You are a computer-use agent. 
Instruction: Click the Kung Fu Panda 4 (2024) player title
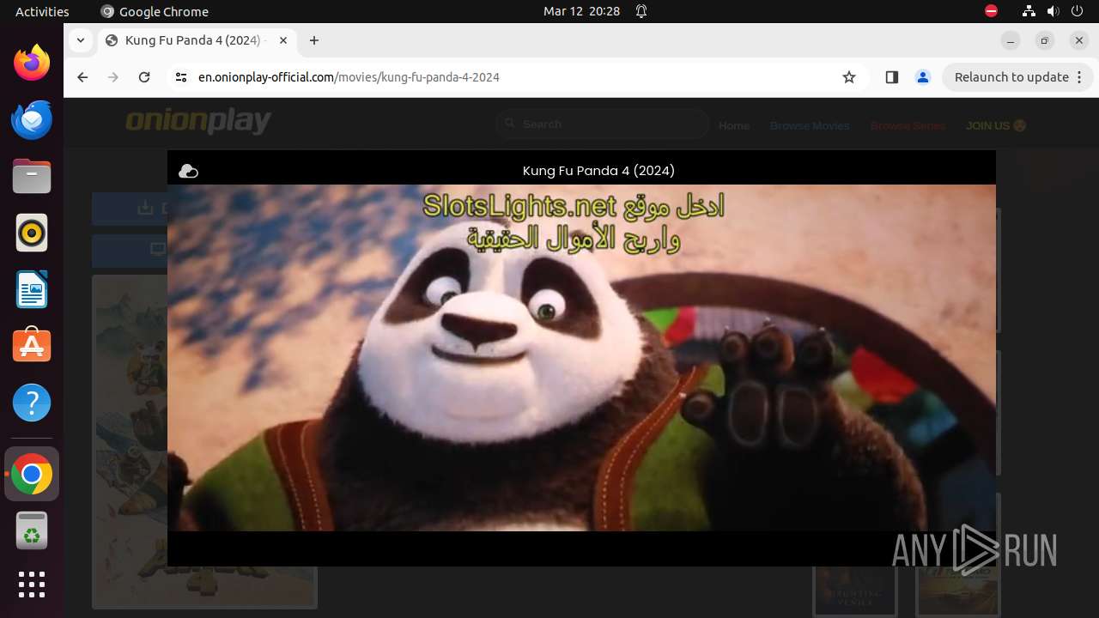(598, 171)
